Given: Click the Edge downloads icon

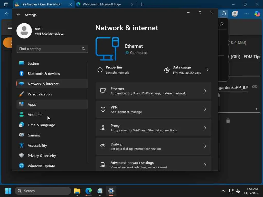Looking at the screenshot, I should (x=223, y=14).
